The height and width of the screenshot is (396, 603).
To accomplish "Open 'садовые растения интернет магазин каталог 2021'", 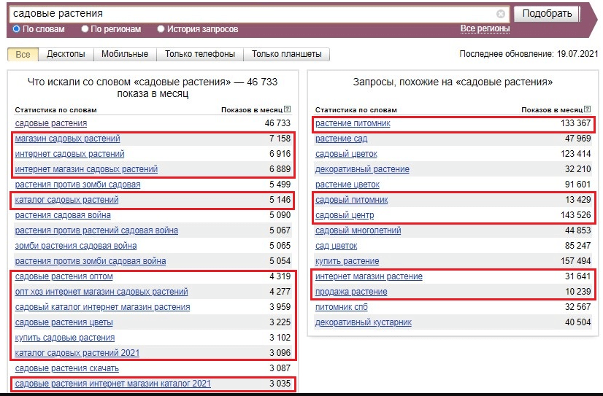I will pos(112,384).
